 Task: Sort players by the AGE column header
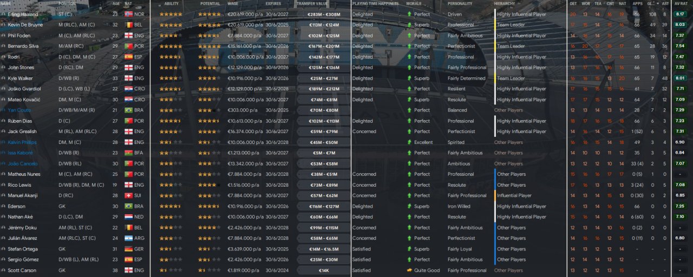point(116,4)
